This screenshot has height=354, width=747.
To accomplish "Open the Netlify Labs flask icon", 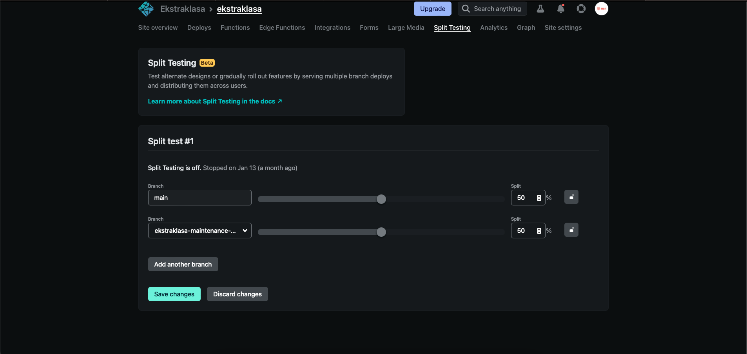I will tap(540, 9).
